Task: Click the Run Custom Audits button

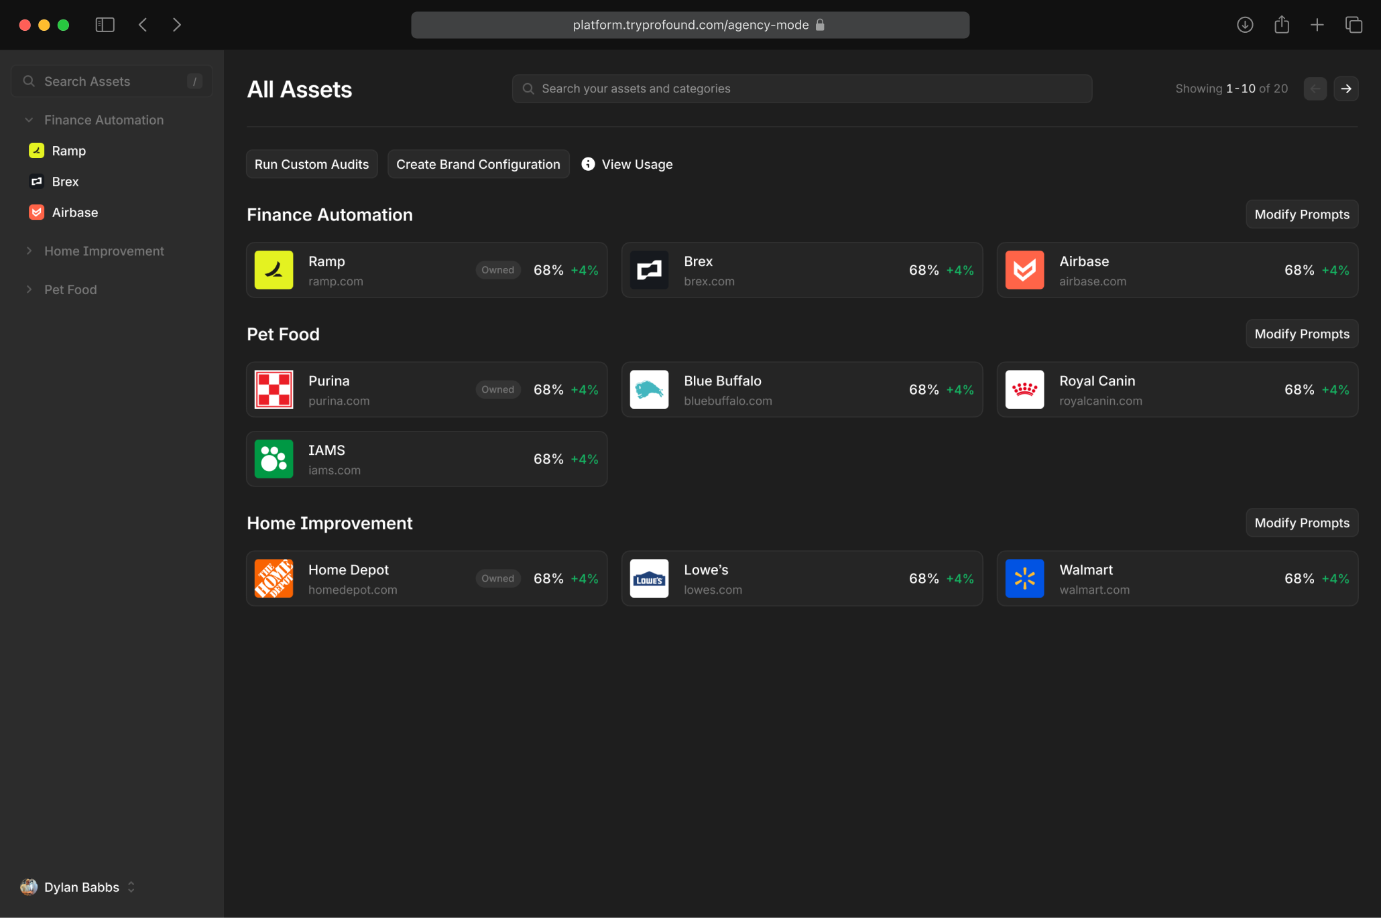Action: coord(312,164)
